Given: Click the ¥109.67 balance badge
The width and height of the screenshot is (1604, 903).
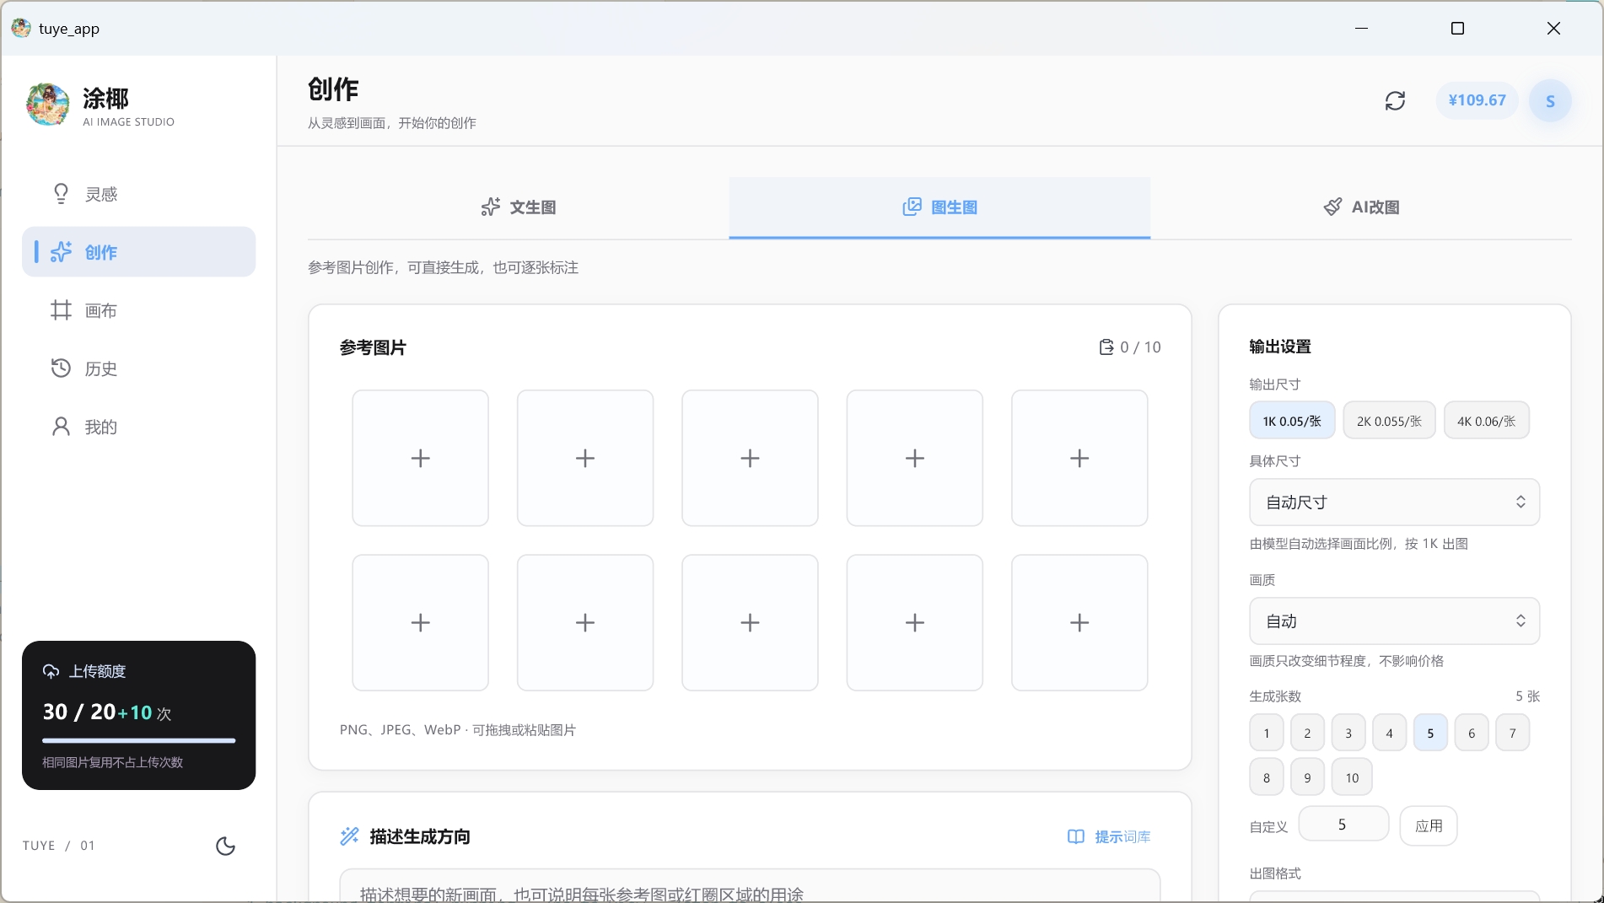Looking at the screenshot, I should 1477,100.
